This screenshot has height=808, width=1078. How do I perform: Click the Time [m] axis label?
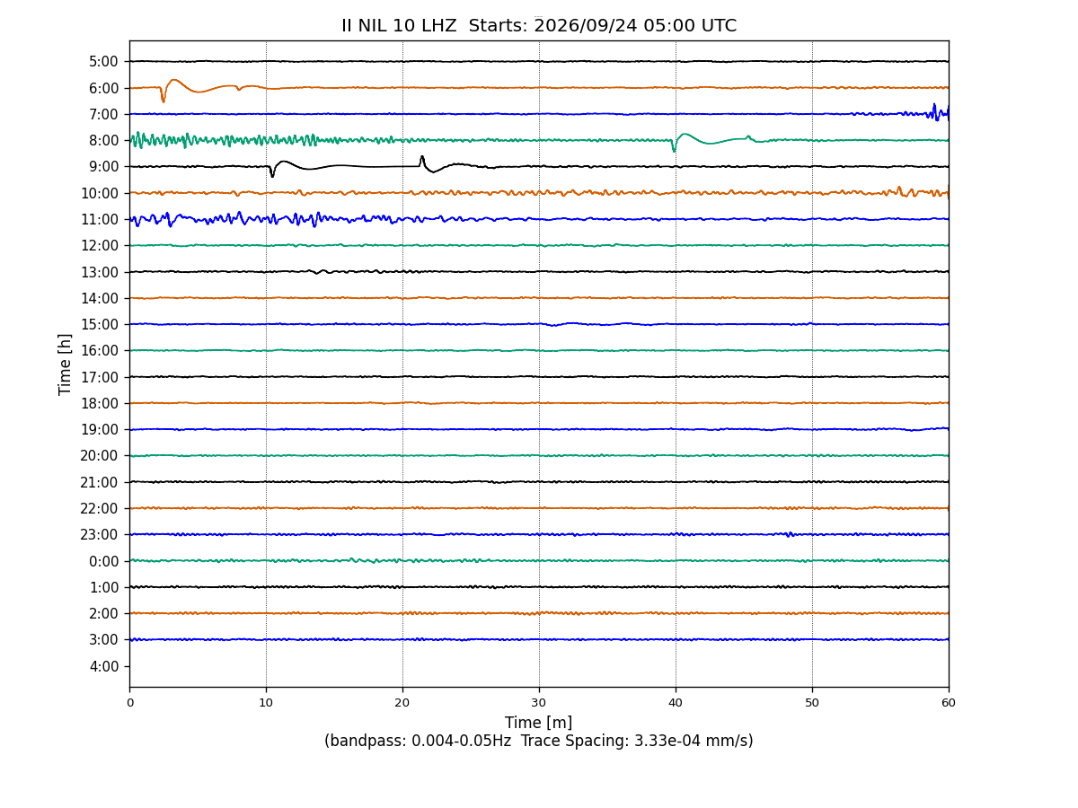(x=539, y=723)
